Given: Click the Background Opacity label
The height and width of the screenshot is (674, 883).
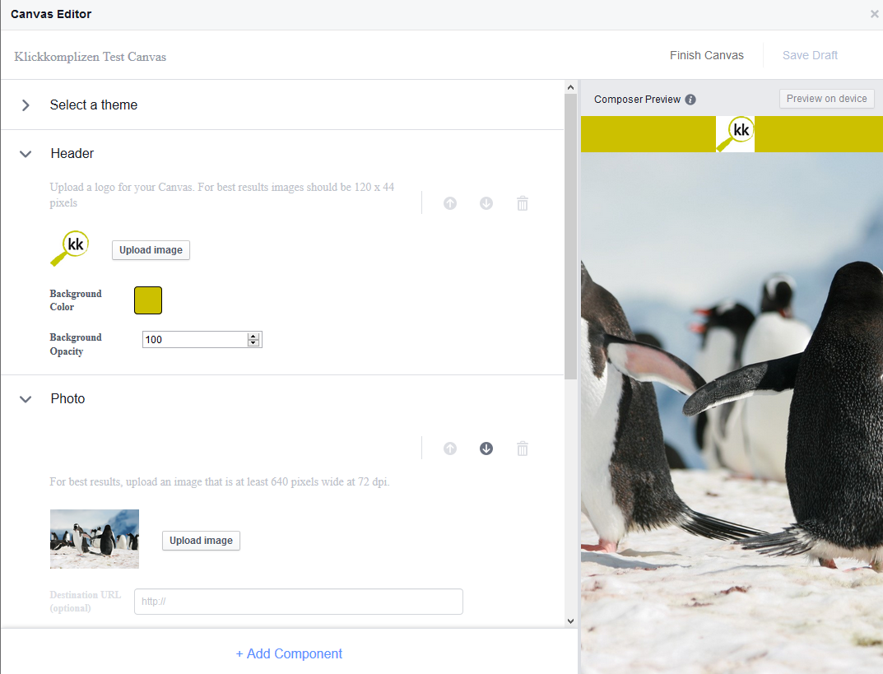Looking at the screenshot, I should 76,344.
